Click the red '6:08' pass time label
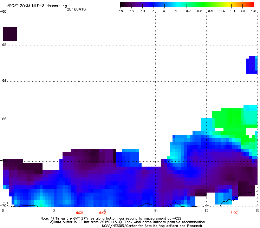The image size is (260, 228). coord(103,213)
